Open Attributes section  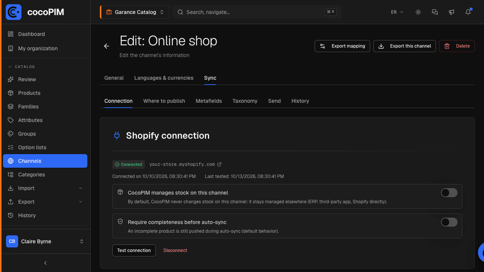click(45, 120)
